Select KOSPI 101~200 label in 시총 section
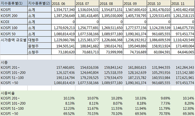Image resolution: width=195 pixels, height=116 pixels. pos(13,73)
